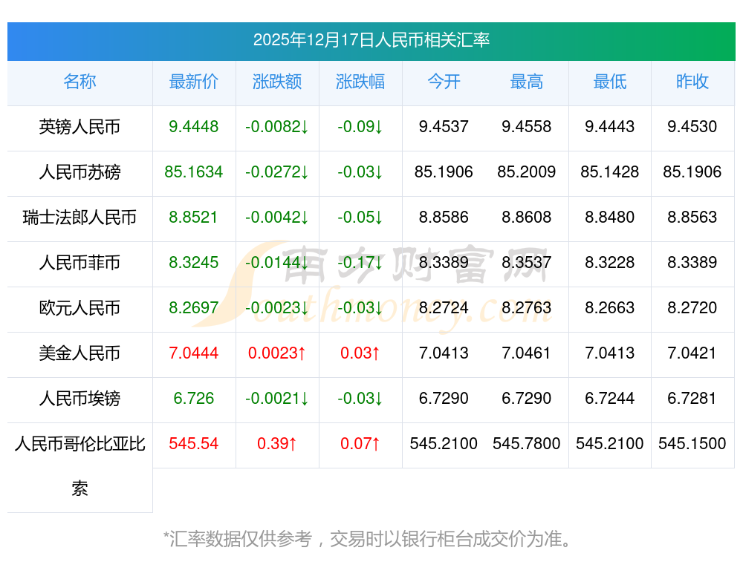The width and height of the screenshot is (743, 562).
Task: Click the 人民币菲币 row label
Action: (x=80, y=264)
